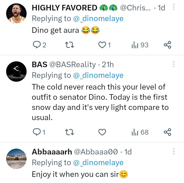Retweet BAS's snow day tweet
Image resolution: width=184 pixels, height=183 pixels.
(70, 132)
